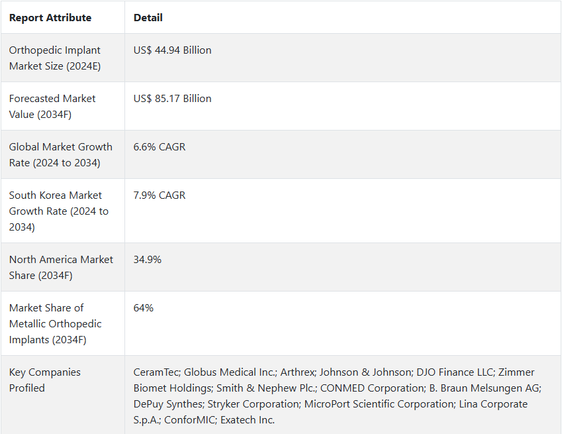The image size is (562, 434).
Task: Click the 6.6% CAGR value
Action: pyautogui.click(x=160, y=147)
